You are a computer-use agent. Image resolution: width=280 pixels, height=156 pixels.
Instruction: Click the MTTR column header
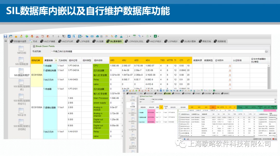click(170, 60)
